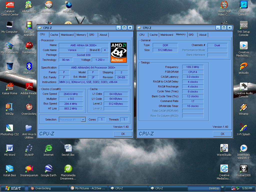This screenshot has width=256, height=192.
Task: Switch to Cache tab in left CPU-Z
Action: pos(54,35)
